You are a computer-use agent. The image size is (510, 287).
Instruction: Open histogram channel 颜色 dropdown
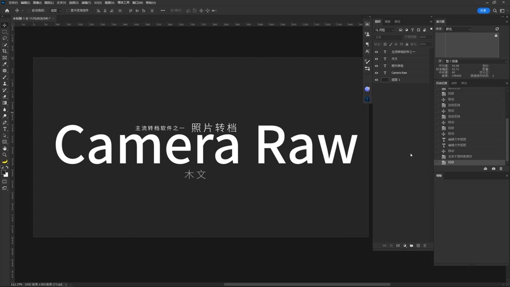(x=458, y=29)
